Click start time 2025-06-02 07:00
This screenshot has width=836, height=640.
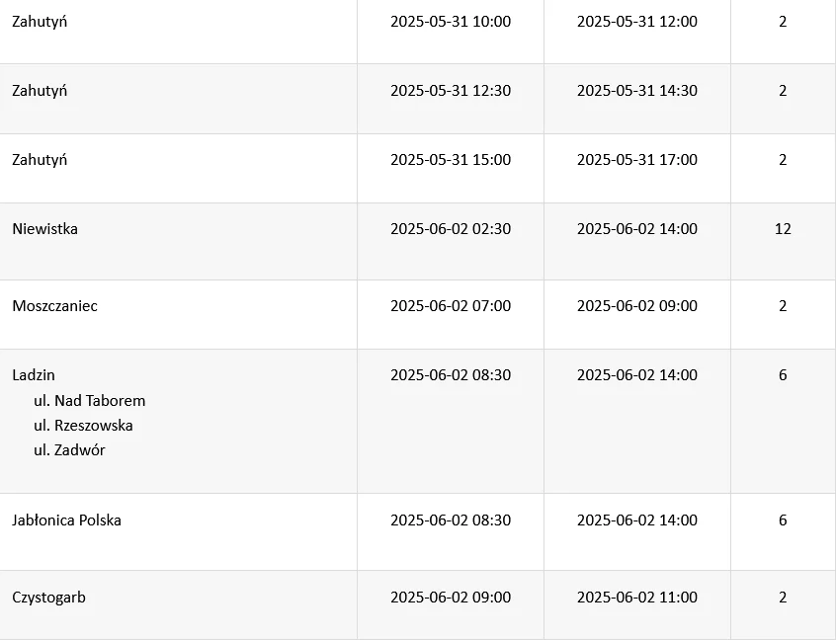tap(451, 305)
